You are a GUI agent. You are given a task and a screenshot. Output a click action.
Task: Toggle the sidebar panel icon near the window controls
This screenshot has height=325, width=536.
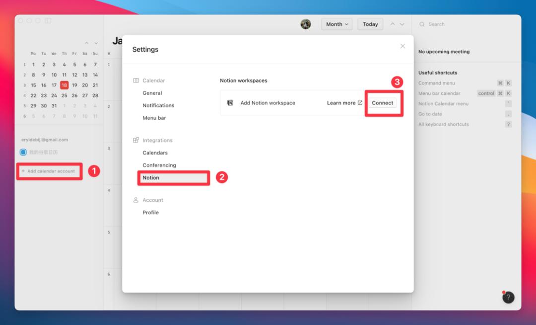[x=48, y=21]
